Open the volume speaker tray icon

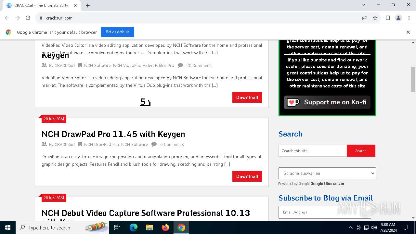click(x=374, y=227)
